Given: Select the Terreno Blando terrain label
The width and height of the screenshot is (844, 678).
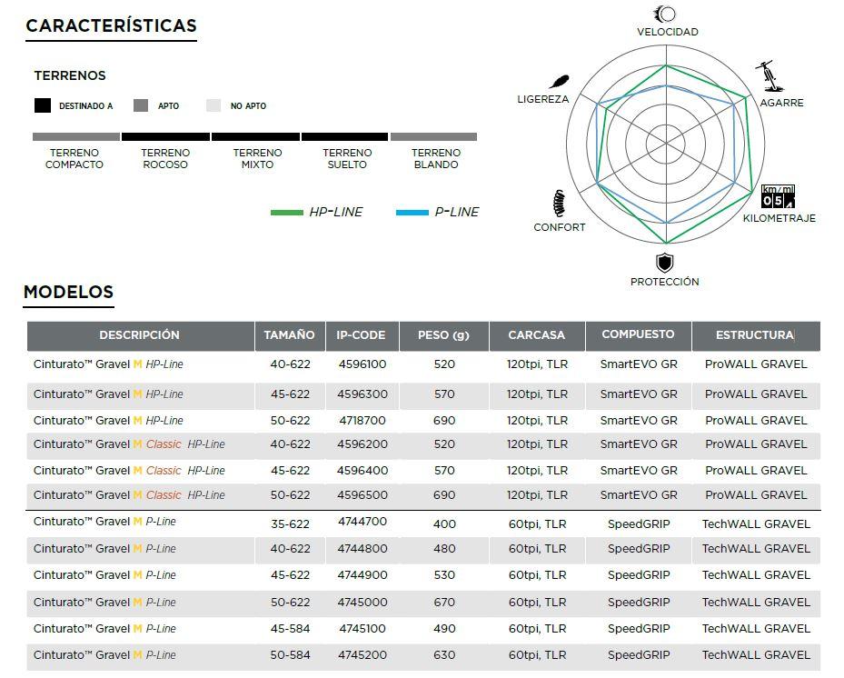Looking at the screenshot, I should 435,159.
